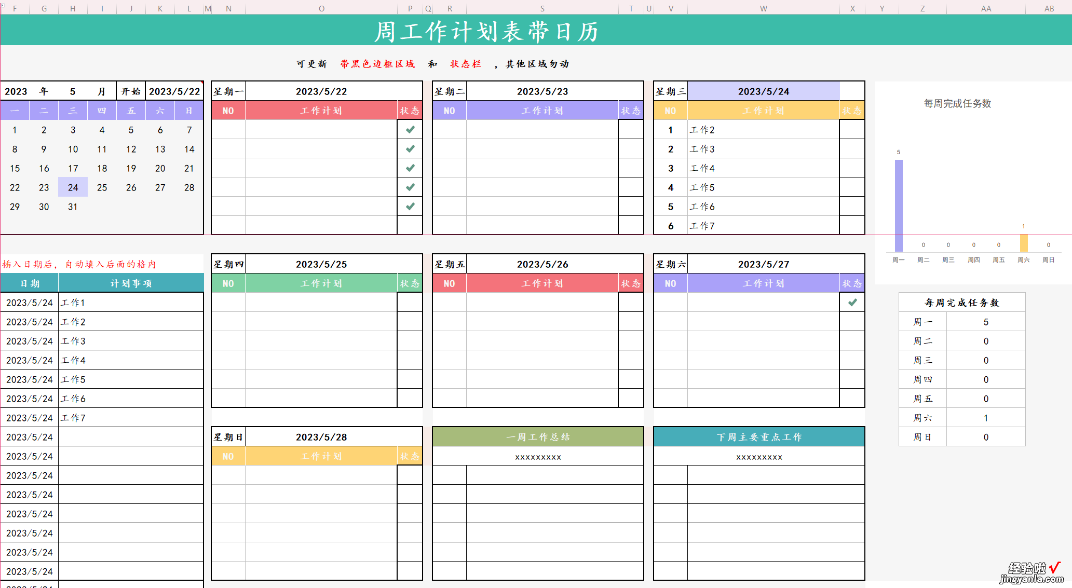Toggle Monday's fourth row status checkmark
The image size is (1072, 588).
point(410,187)
